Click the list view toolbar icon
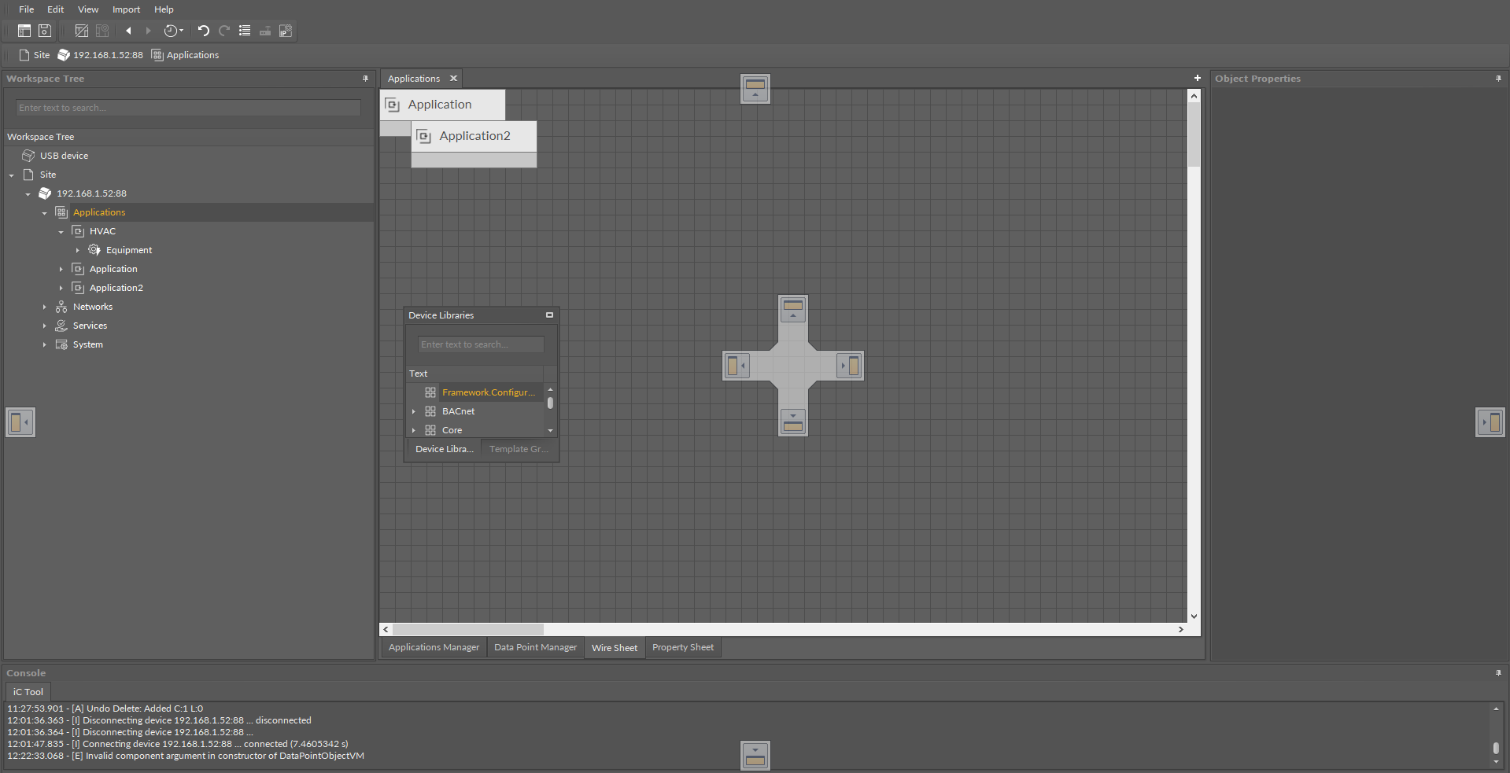Screen dimensions: 1510x773 245,31
